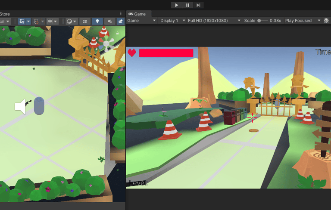The height and width of the screenshot is (210, 331).
Task: Expand the draw mode dropdown arrow
Action: [x=75, y=21]
